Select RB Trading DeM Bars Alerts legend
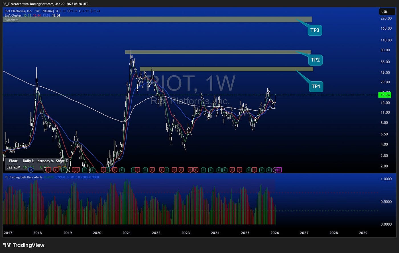Screen dimensions: 399x253 (x=24, y=177)
